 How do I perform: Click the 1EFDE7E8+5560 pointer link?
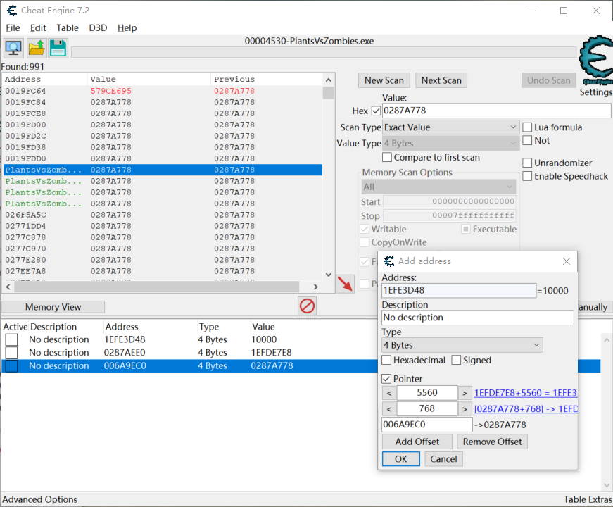526,393
